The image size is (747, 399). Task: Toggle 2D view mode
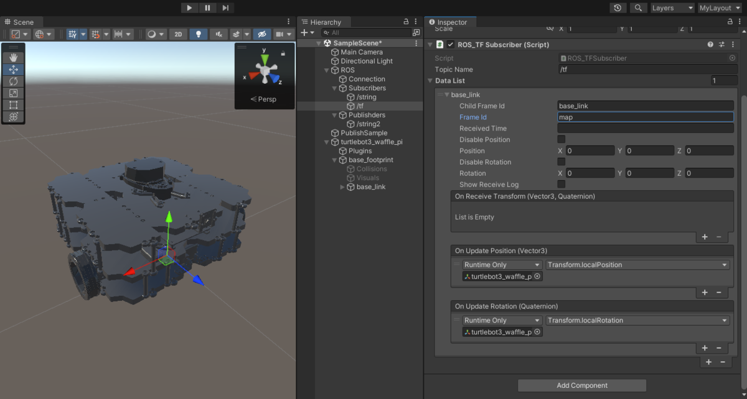(178, 34)
